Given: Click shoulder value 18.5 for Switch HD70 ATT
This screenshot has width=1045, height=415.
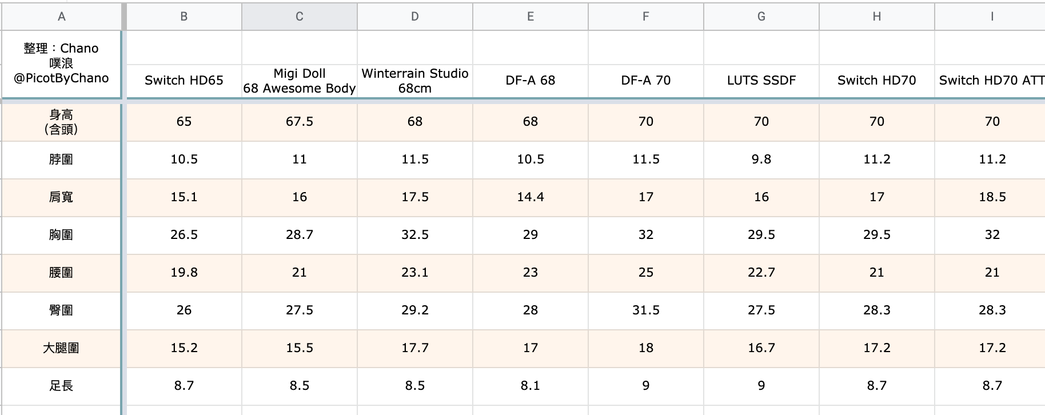Looking at the screenshot, I should tap(990, 197).
